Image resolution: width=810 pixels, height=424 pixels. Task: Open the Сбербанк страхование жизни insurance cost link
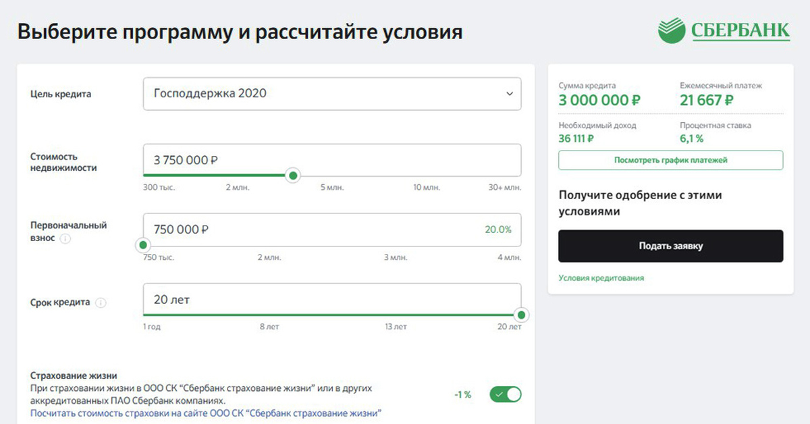(x=206, y=413)
